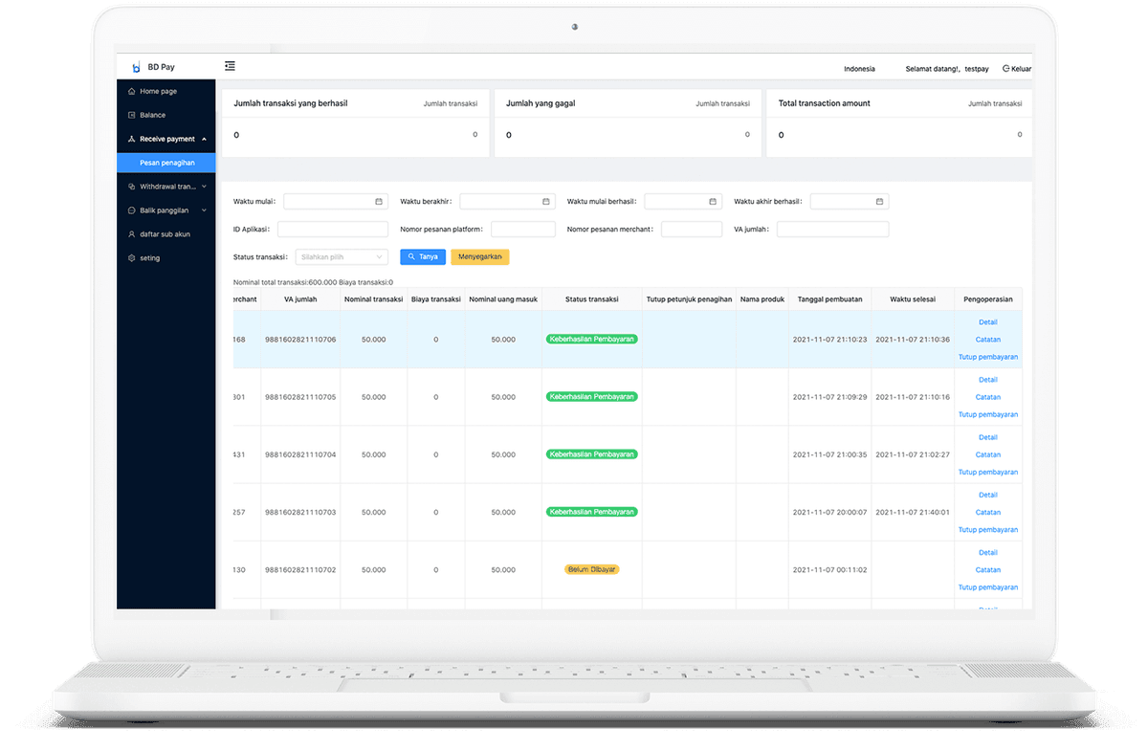The image size is (1148, 751).
Task: Click the sidebar collapse hamburger icon
Action: point(230,66)
